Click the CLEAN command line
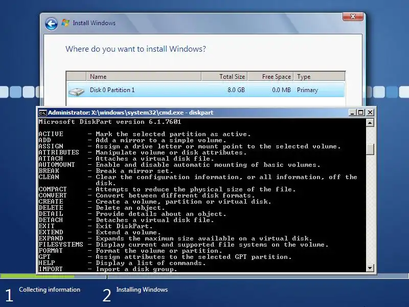This screenshot has width=409, height=307. [x=198, y=180]
